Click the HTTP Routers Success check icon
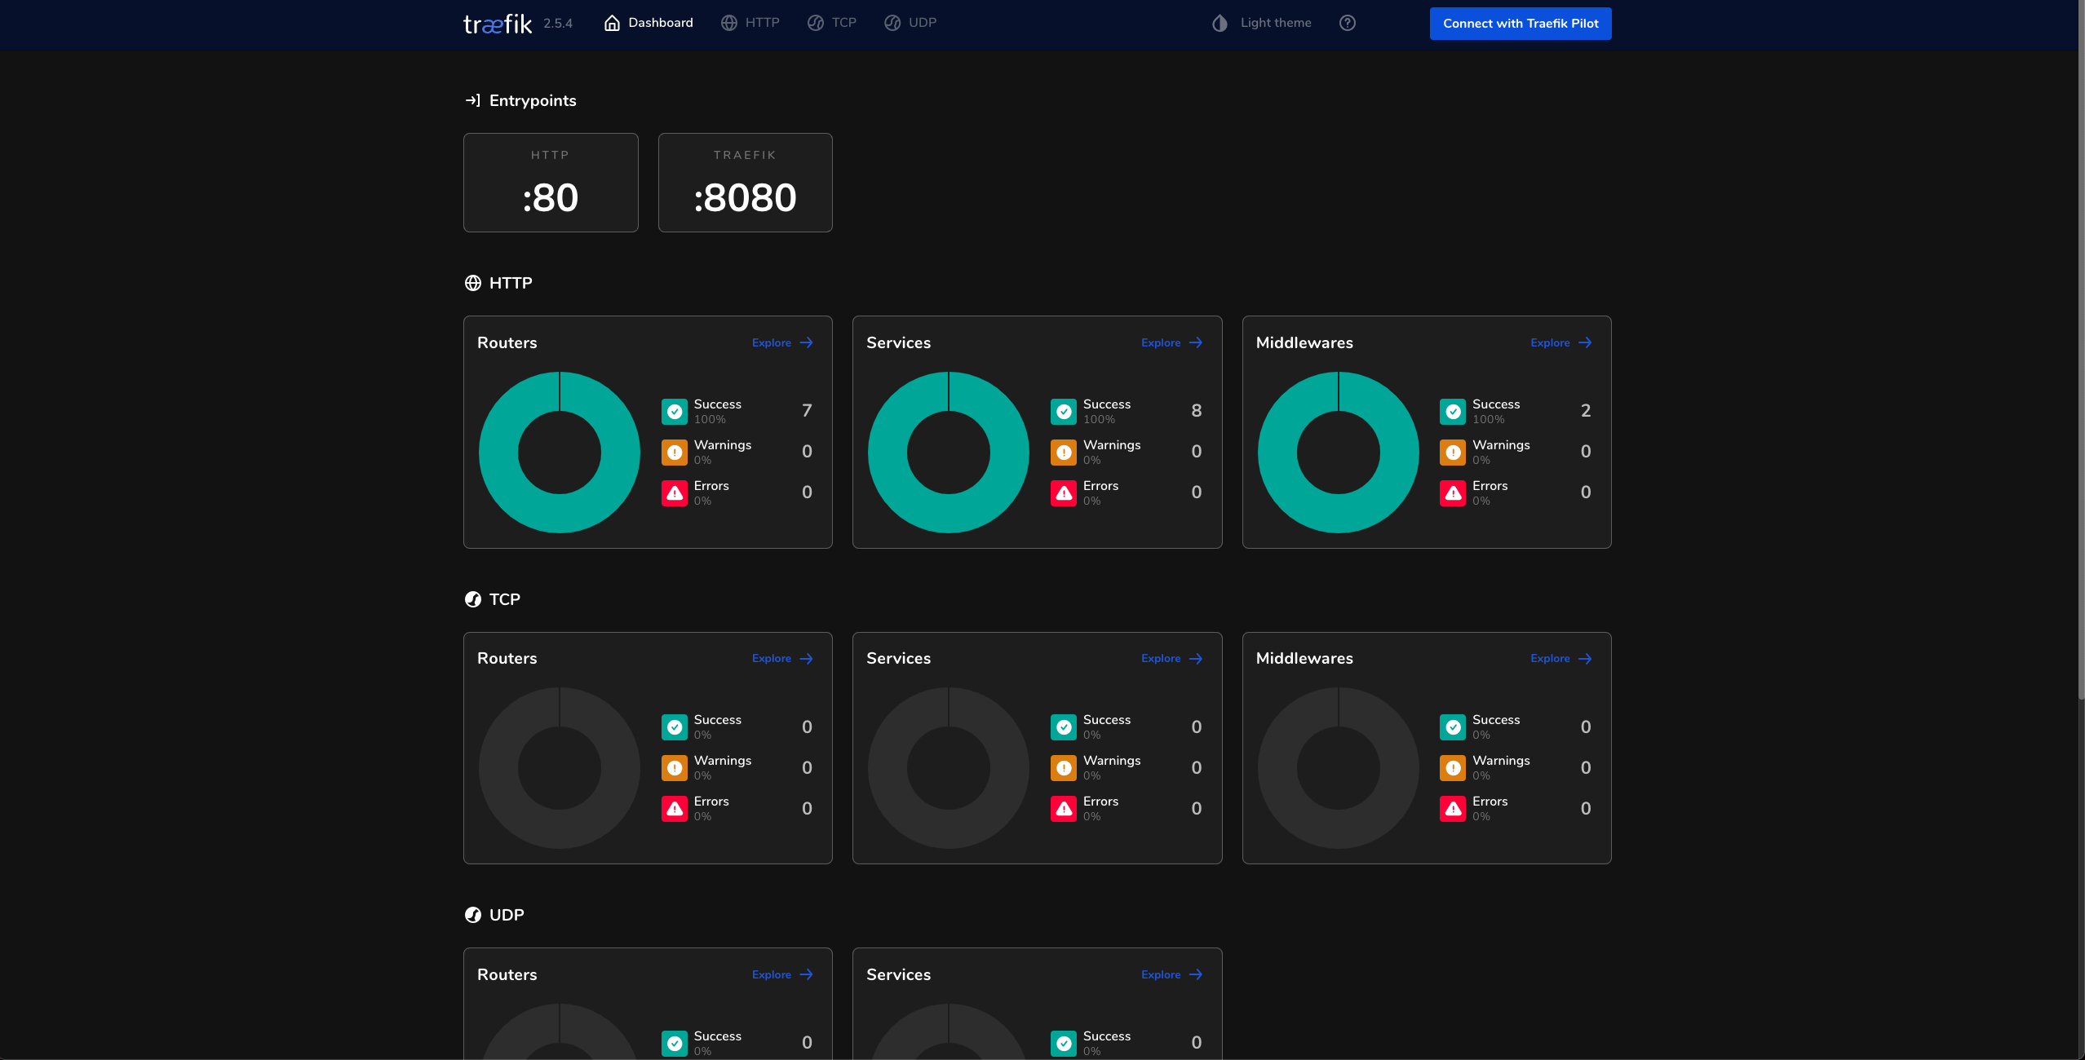This screenshot has width=2085, height=1060. pos(675,411)
